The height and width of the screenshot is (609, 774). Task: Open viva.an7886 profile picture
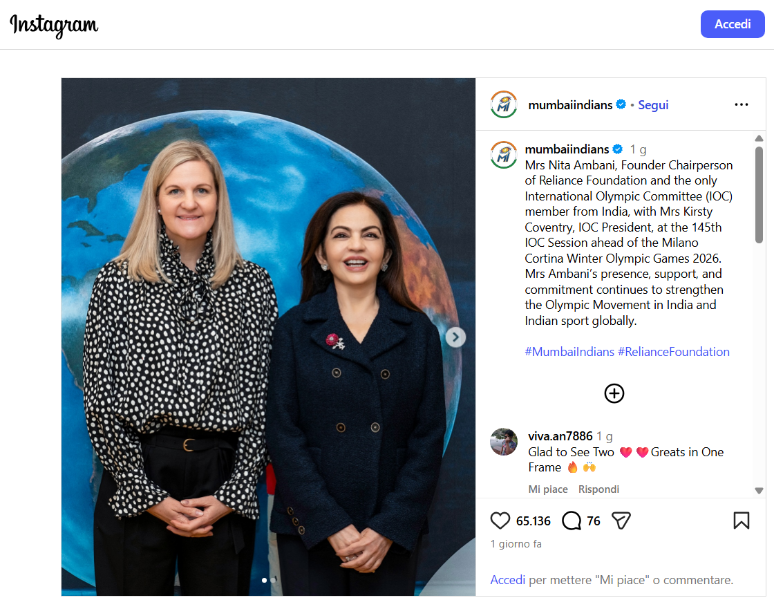[504, 442]
